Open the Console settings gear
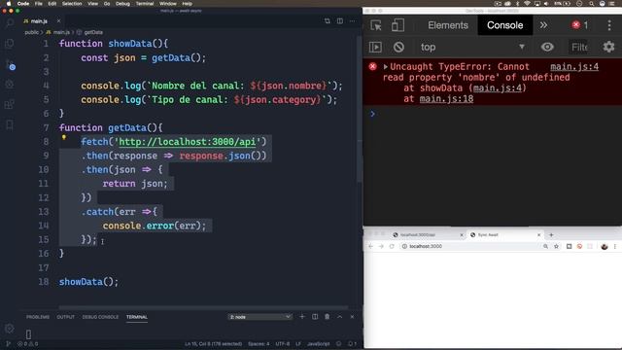 coord(609,47)
